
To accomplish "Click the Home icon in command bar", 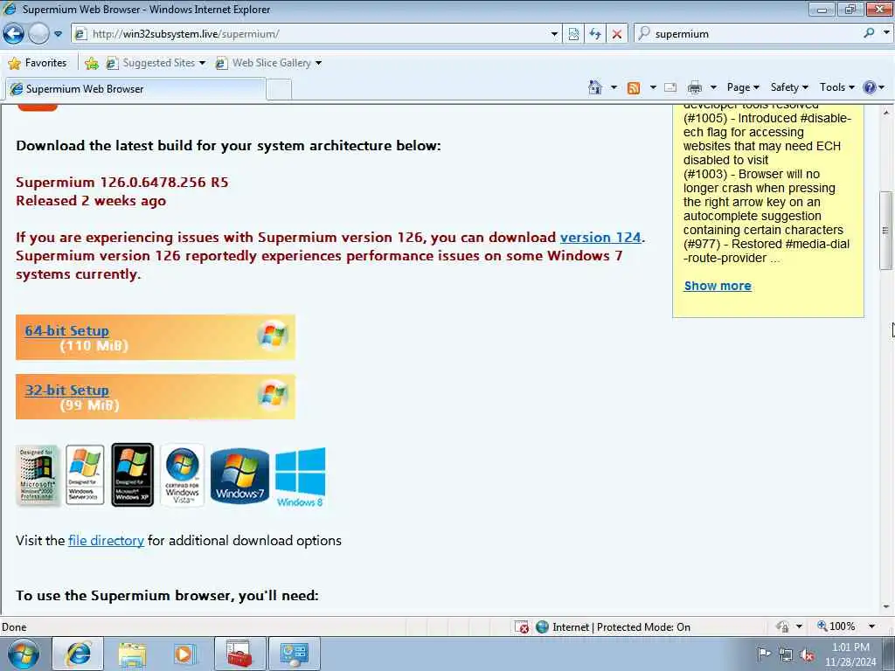I will tap(595, 87).
